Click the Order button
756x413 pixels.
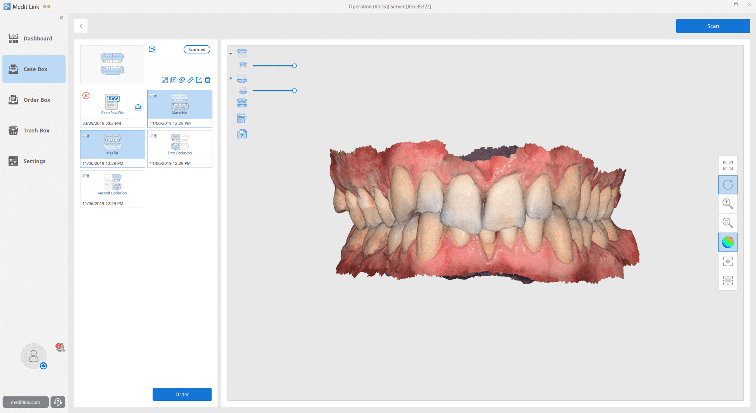click(x=182, y=394)
